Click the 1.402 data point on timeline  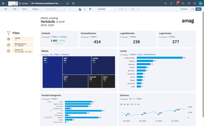coord(175,111)
